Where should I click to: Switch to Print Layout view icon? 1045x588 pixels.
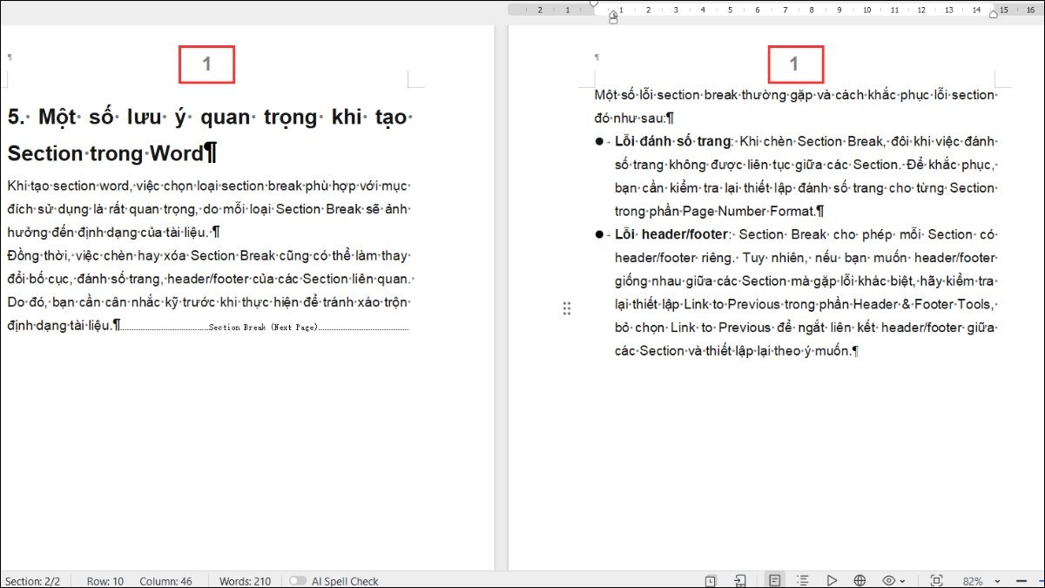tap(774, 580)
